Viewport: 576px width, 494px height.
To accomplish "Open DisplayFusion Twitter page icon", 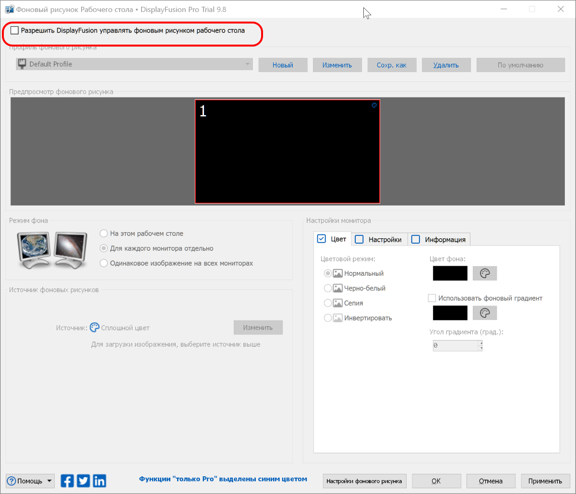I will click(x=84, y=481).
